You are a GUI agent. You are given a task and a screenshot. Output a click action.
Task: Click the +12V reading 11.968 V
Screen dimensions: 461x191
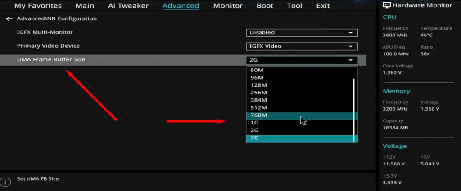click(393, 164)
